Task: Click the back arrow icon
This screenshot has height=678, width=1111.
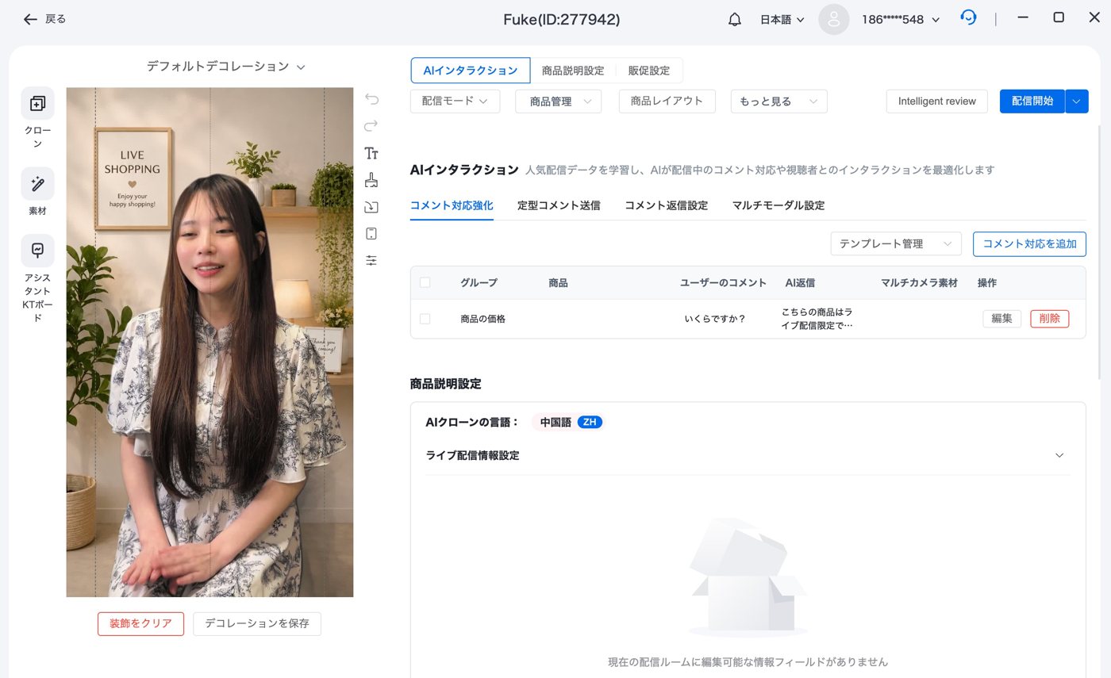Action: 30,19
